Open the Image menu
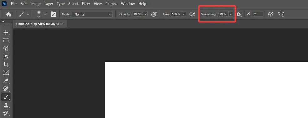 coord(36,4)
